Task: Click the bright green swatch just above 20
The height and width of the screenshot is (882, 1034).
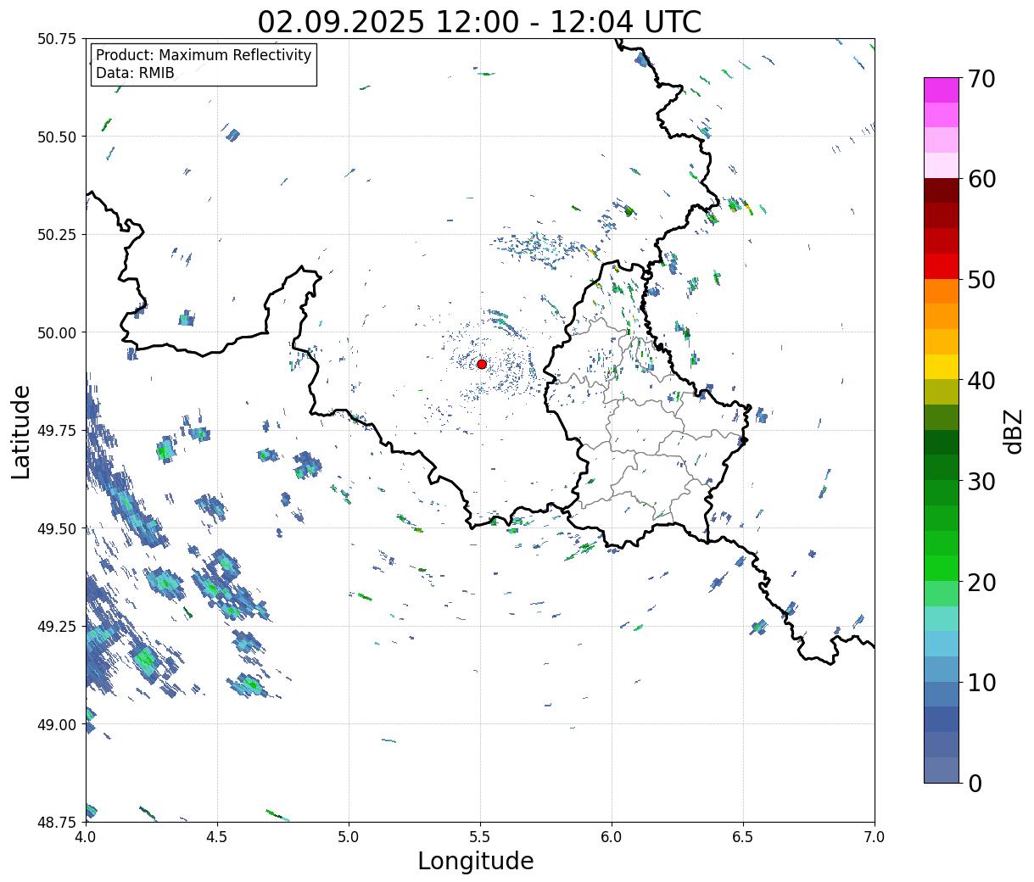Action: pyautogui.click(x=941, y=568)
